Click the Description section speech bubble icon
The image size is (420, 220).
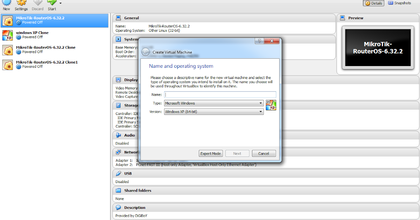pyautogui.click(x=118, y=207)
